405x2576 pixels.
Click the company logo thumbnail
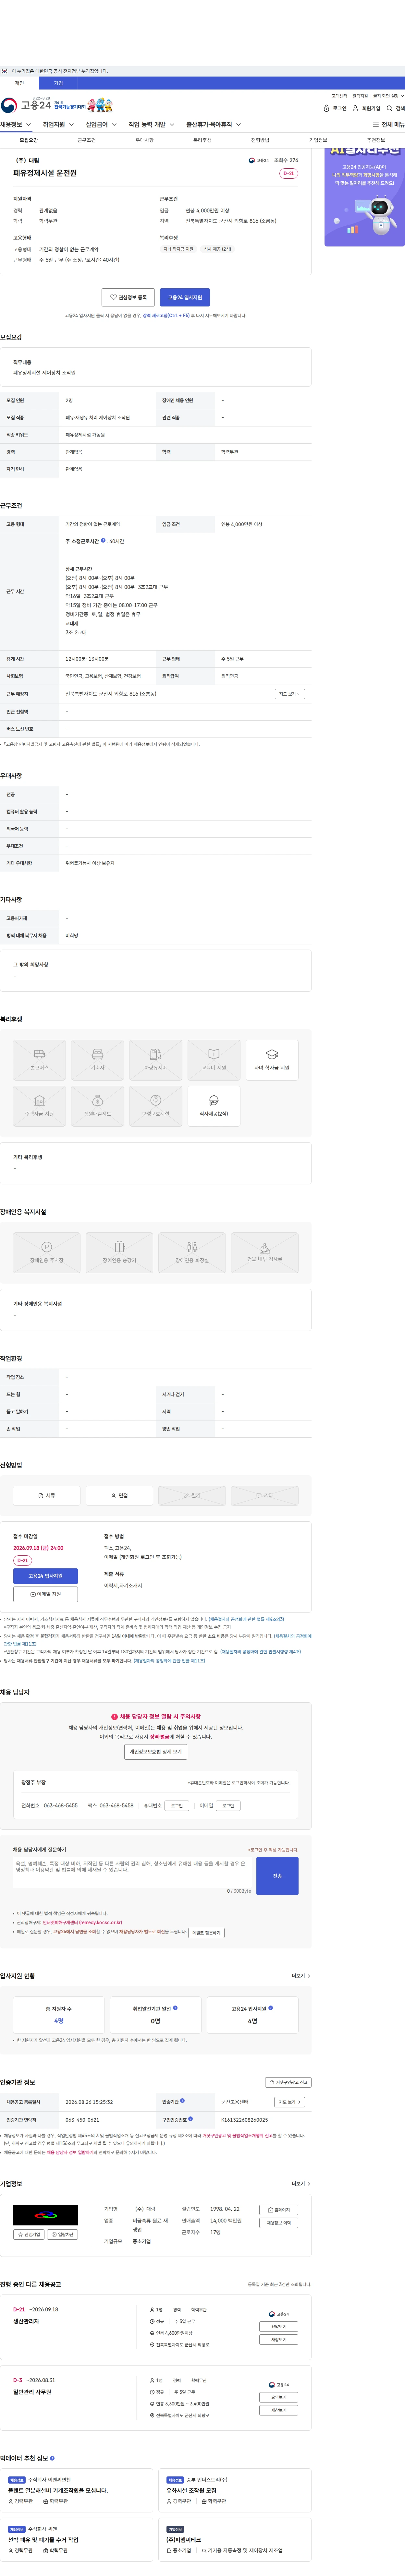[x=45, y=2215]
